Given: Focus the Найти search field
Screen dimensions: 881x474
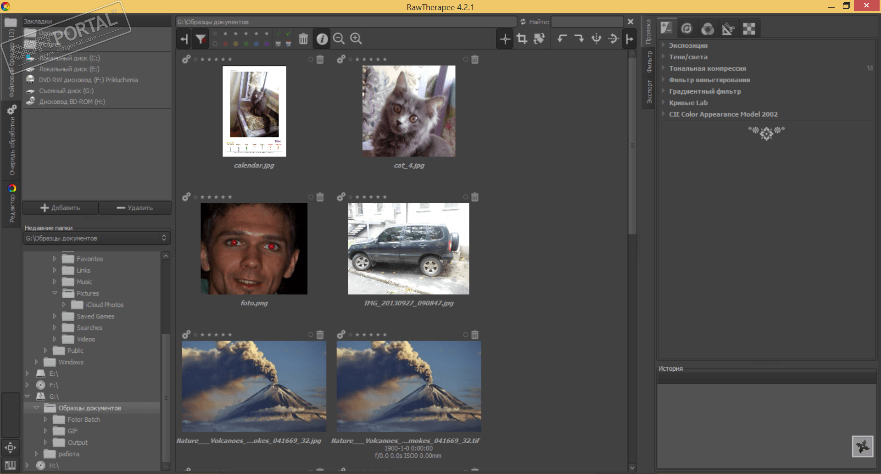Looking at the screenshot, I should [587, 22].
